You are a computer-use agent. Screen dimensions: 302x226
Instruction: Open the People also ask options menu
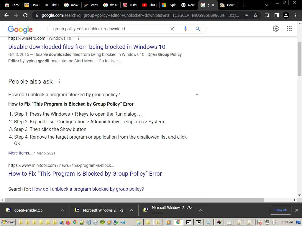coord(59,82)
